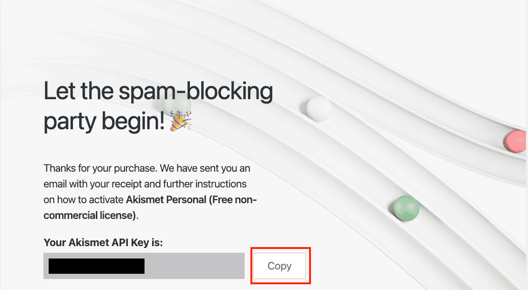Click the empty gray area of API key field
The height and width of the screenshot is (290, 528).
(x=195, y=266)
